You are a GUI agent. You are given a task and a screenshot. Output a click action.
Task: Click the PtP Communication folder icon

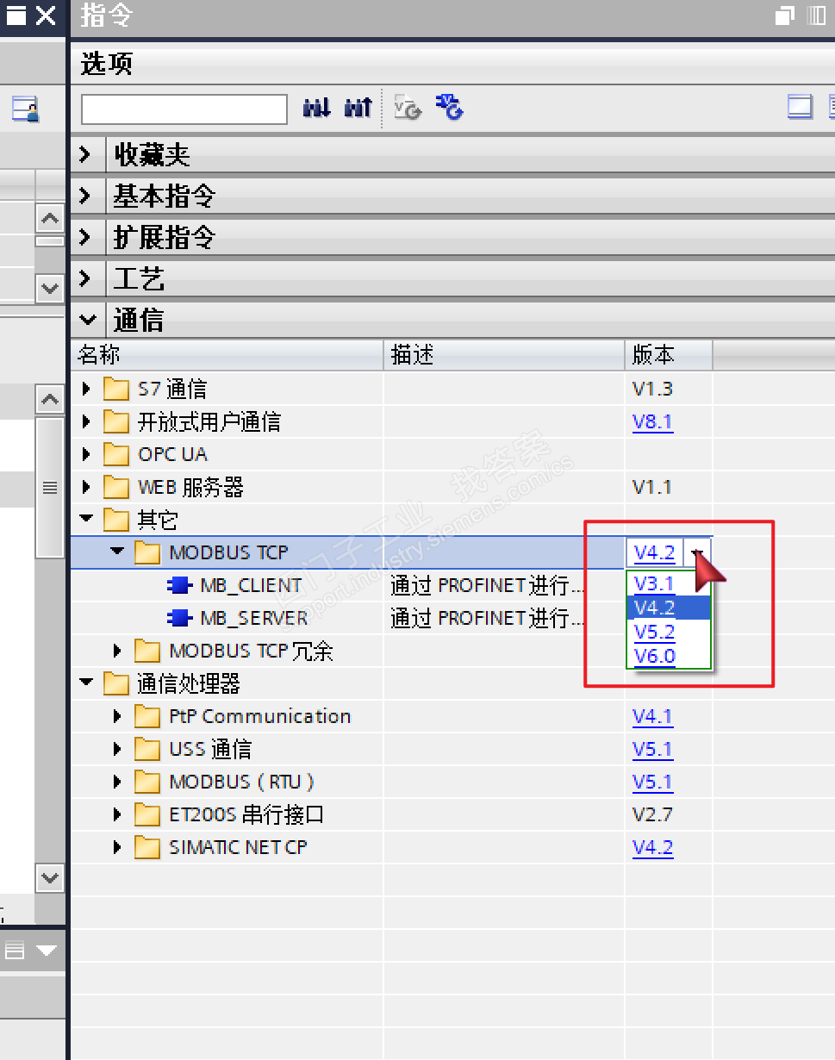pos(147,716)
